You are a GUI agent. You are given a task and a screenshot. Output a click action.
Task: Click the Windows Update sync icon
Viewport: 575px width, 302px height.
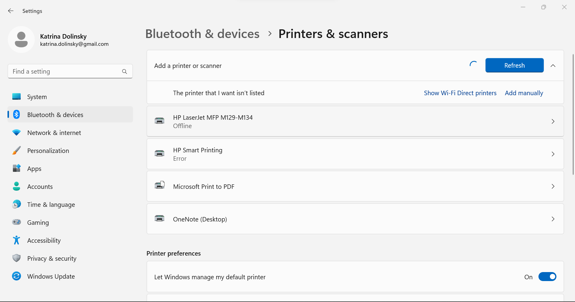pos(16,276)
